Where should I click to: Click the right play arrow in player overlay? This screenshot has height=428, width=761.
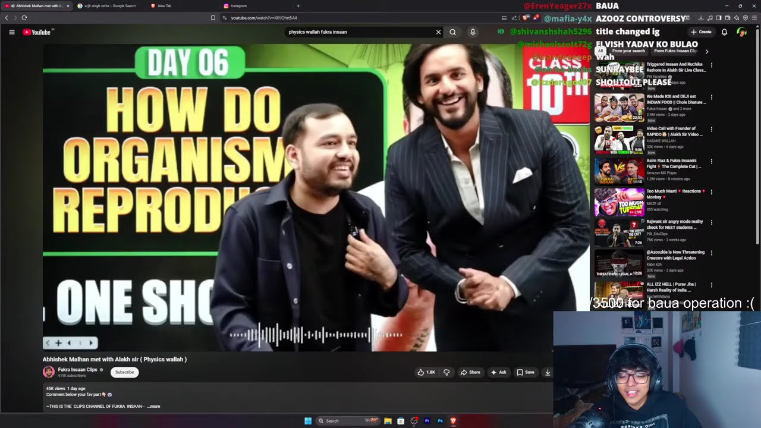tap(90, 342)
